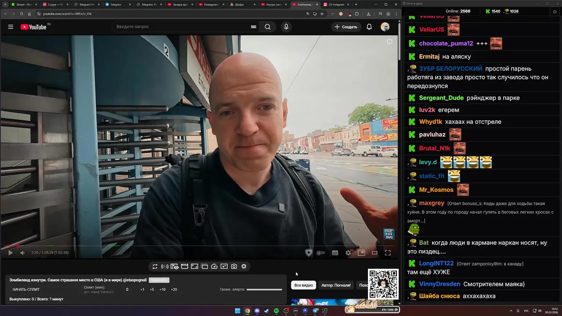The image size is (562, 316).
Task: Open Spotify from the taskbar
Action: pos(276,311)
